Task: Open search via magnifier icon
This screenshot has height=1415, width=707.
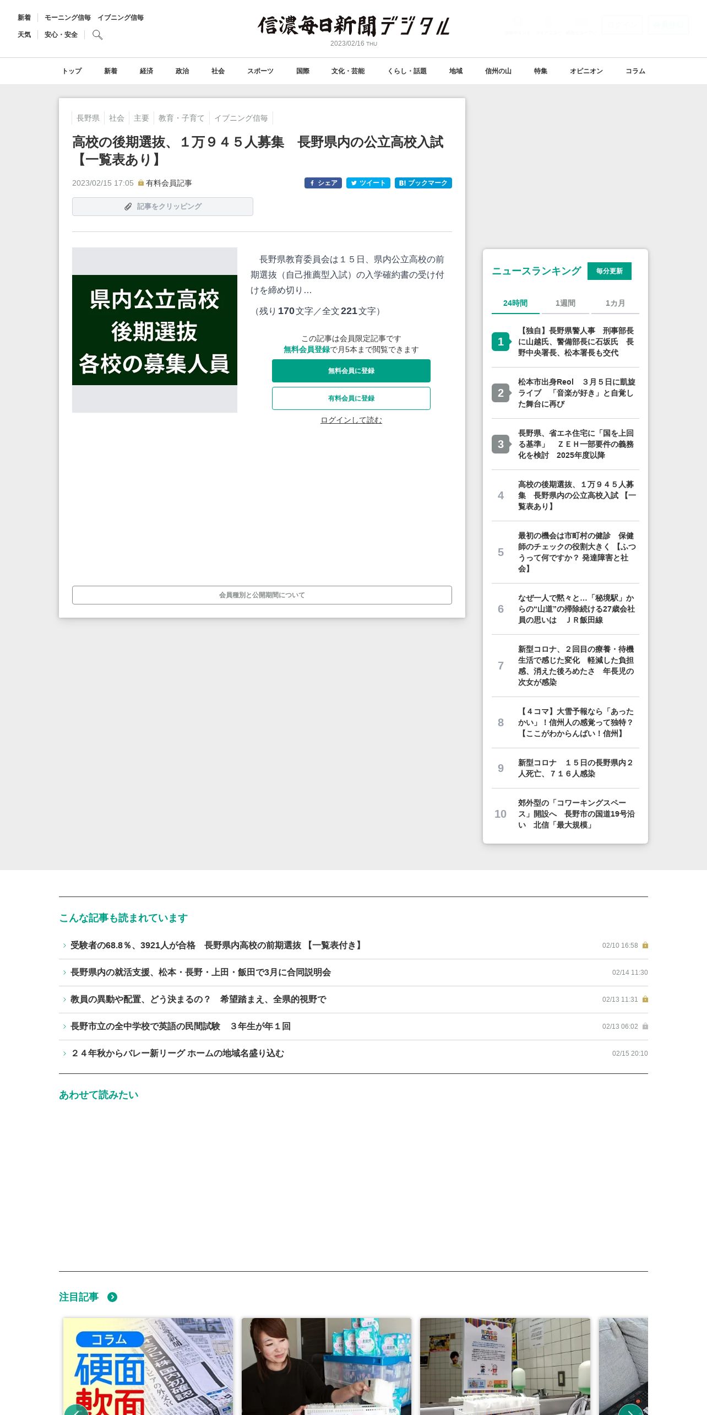Action: point(97,35)
